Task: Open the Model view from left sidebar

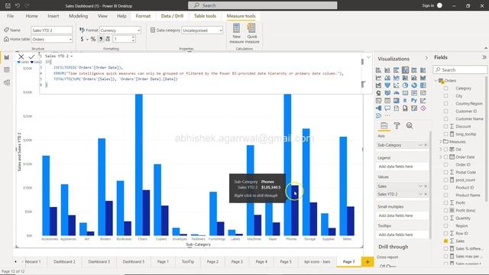Action: point(7,82)
